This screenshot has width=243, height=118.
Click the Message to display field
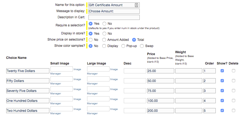tap(114, 11)
